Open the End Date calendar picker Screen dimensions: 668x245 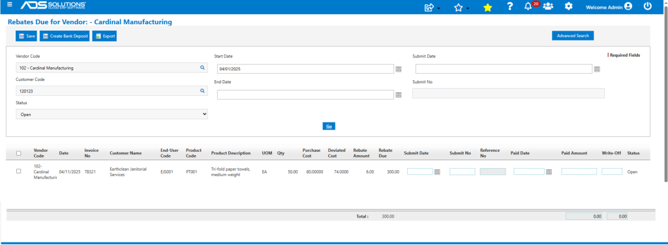click(x=399, y=95)
